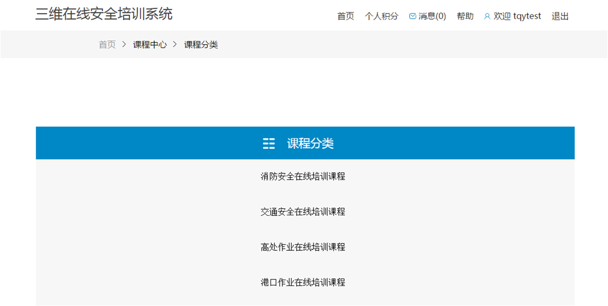Click the user avatar icon before 欢迎
Viewport: 608px width, 306px height.
487,16
